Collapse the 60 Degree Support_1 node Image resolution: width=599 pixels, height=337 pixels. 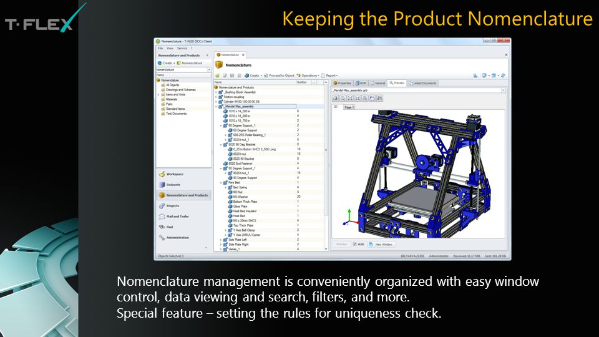221,125
